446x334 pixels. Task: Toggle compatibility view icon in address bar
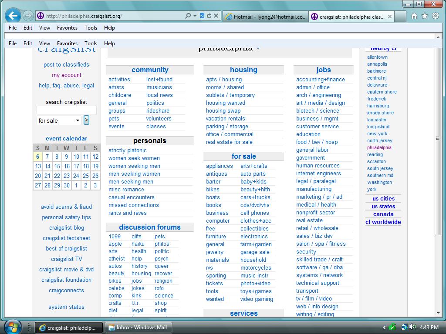(202, 16)
